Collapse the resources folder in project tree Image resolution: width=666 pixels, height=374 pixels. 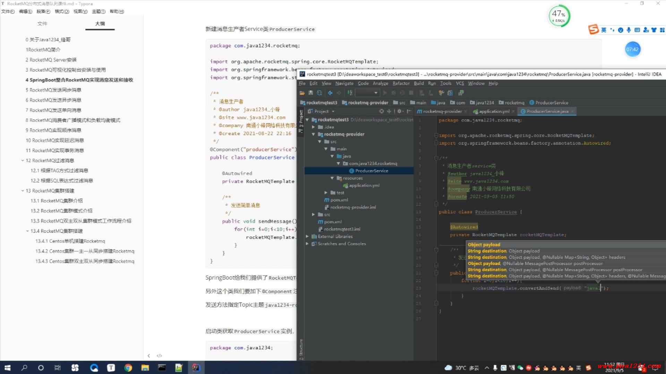pos(332,178)
